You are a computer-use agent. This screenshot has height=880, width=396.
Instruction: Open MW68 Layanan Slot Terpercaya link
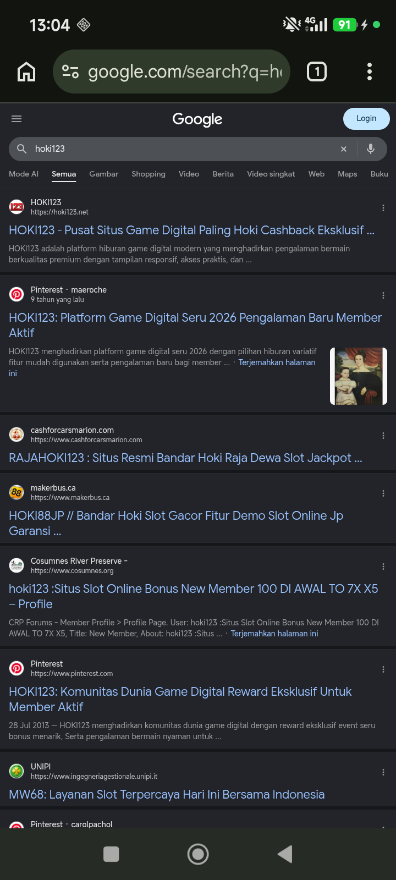[167, 795]
